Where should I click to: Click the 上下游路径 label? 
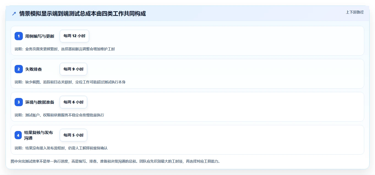(x=355, y=12)
